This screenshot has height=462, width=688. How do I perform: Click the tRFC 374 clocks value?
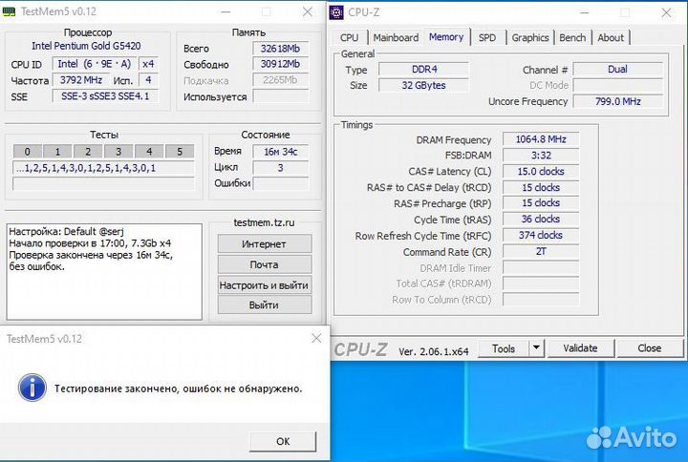click(x=541, y=236)
